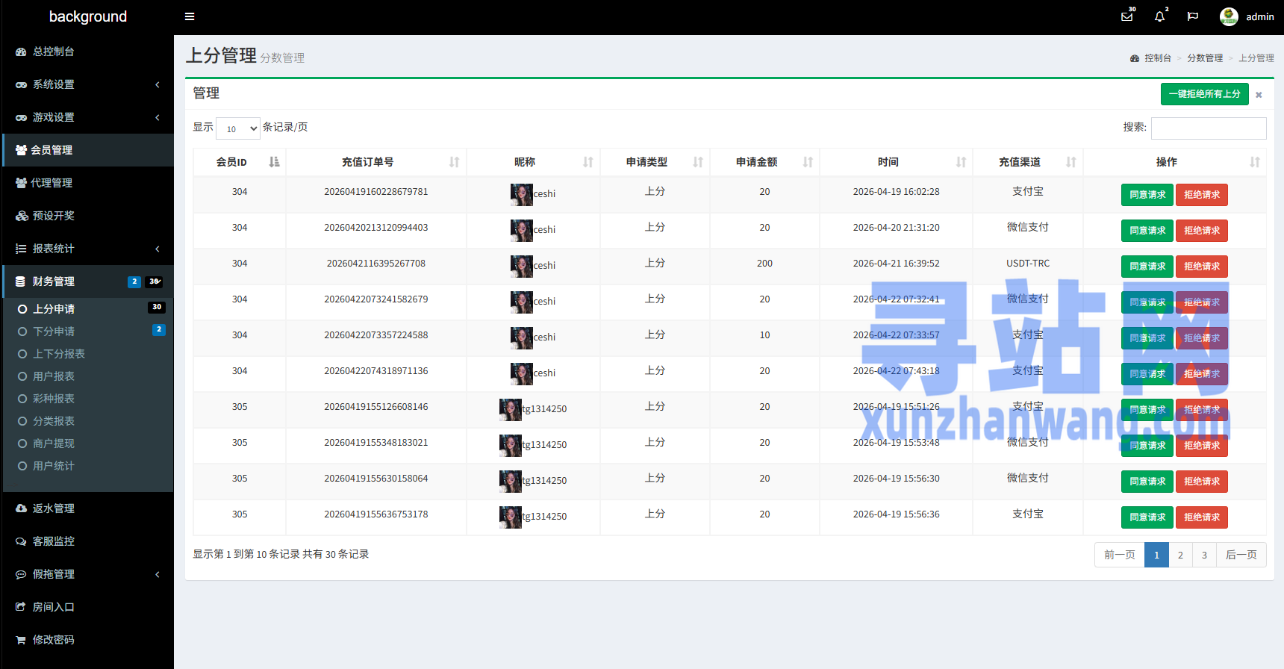The width and height of the screenshot is (1284, 669).
Task: Click the background logo title
Action: [x=88, y=16]
